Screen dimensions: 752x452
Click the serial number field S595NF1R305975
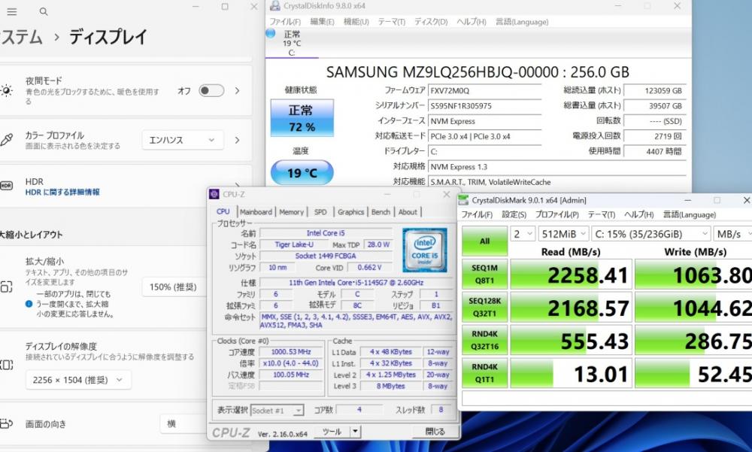pos(485,106)
